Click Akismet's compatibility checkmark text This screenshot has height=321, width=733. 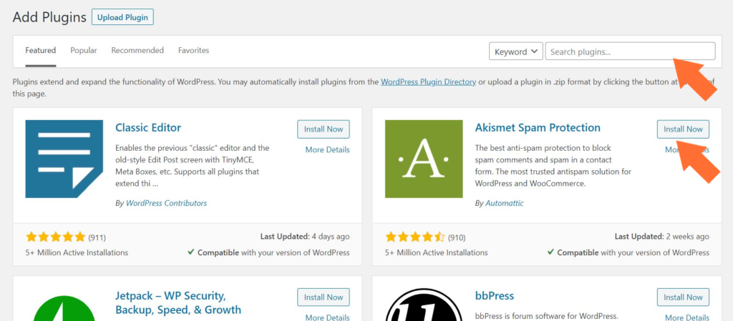[628, 252]
